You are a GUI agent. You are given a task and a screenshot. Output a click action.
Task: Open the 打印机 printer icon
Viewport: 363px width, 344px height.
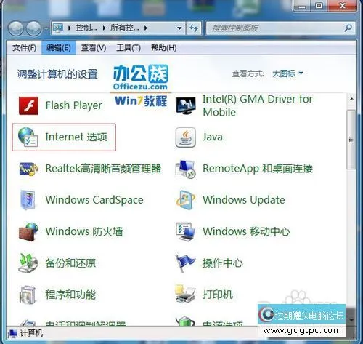click(186, 294)
